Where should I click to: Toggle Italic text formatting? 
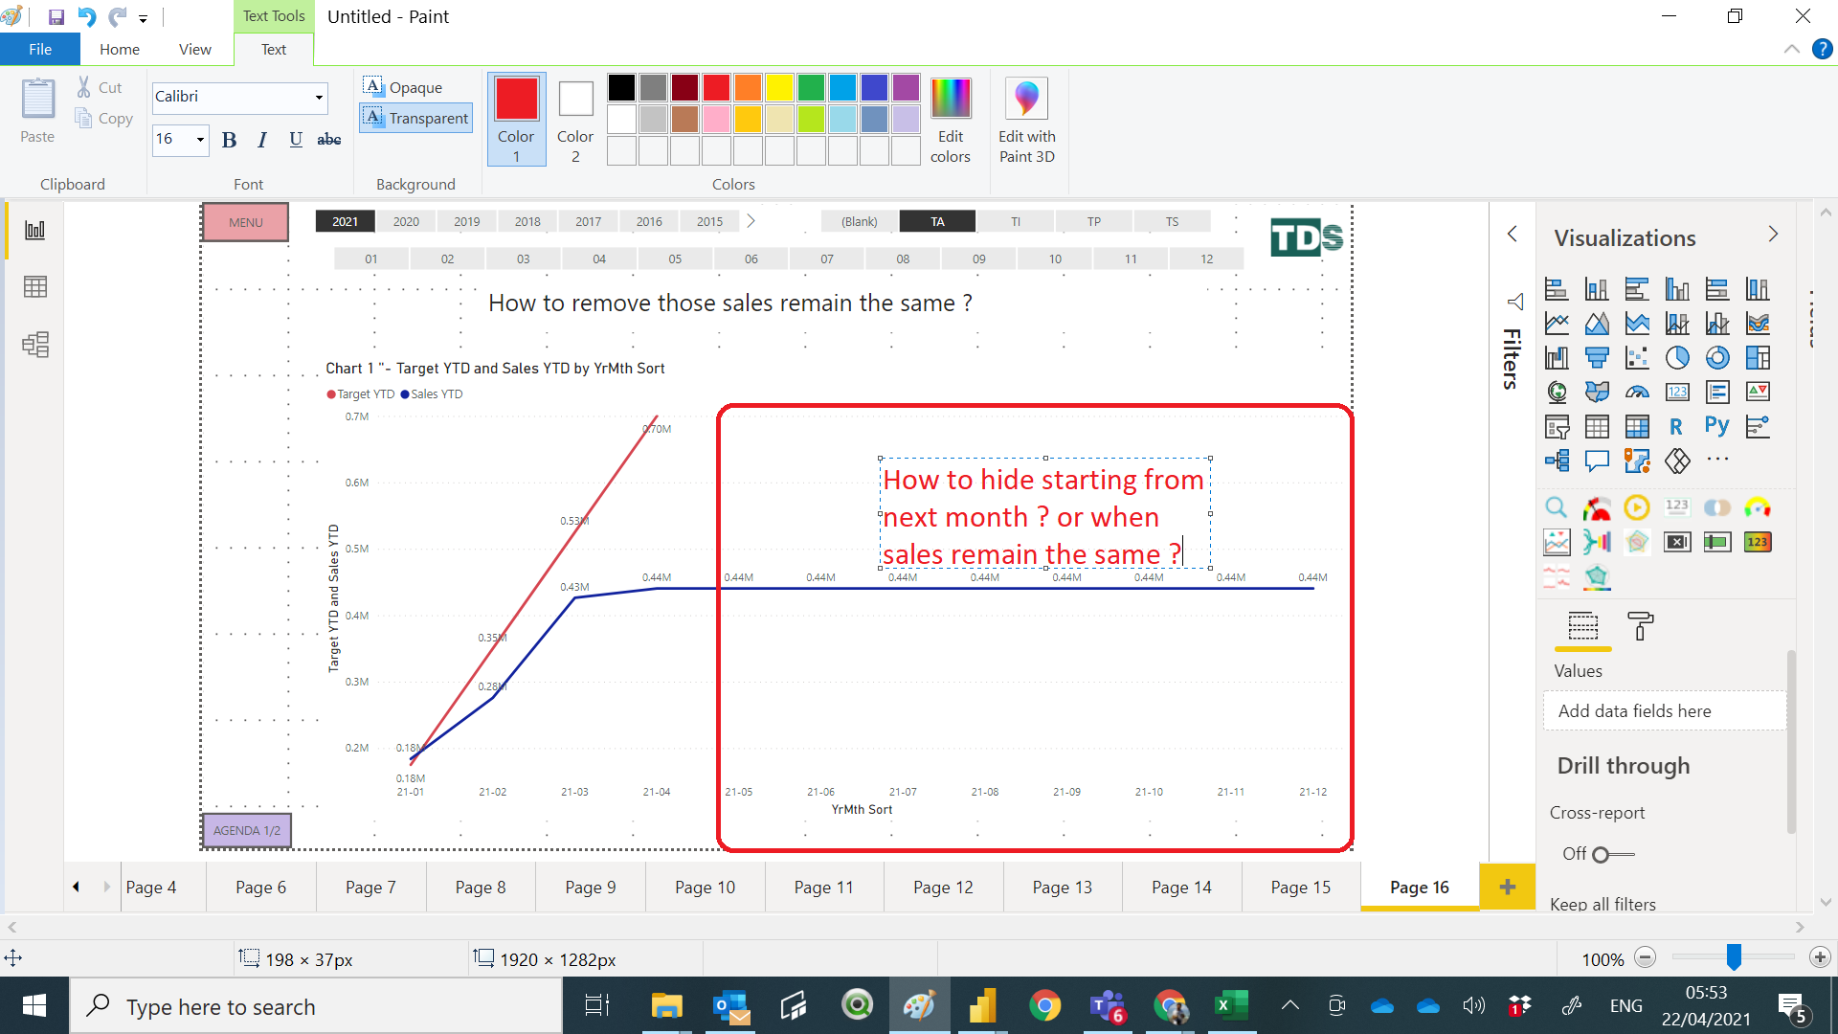tap(261, 140)
